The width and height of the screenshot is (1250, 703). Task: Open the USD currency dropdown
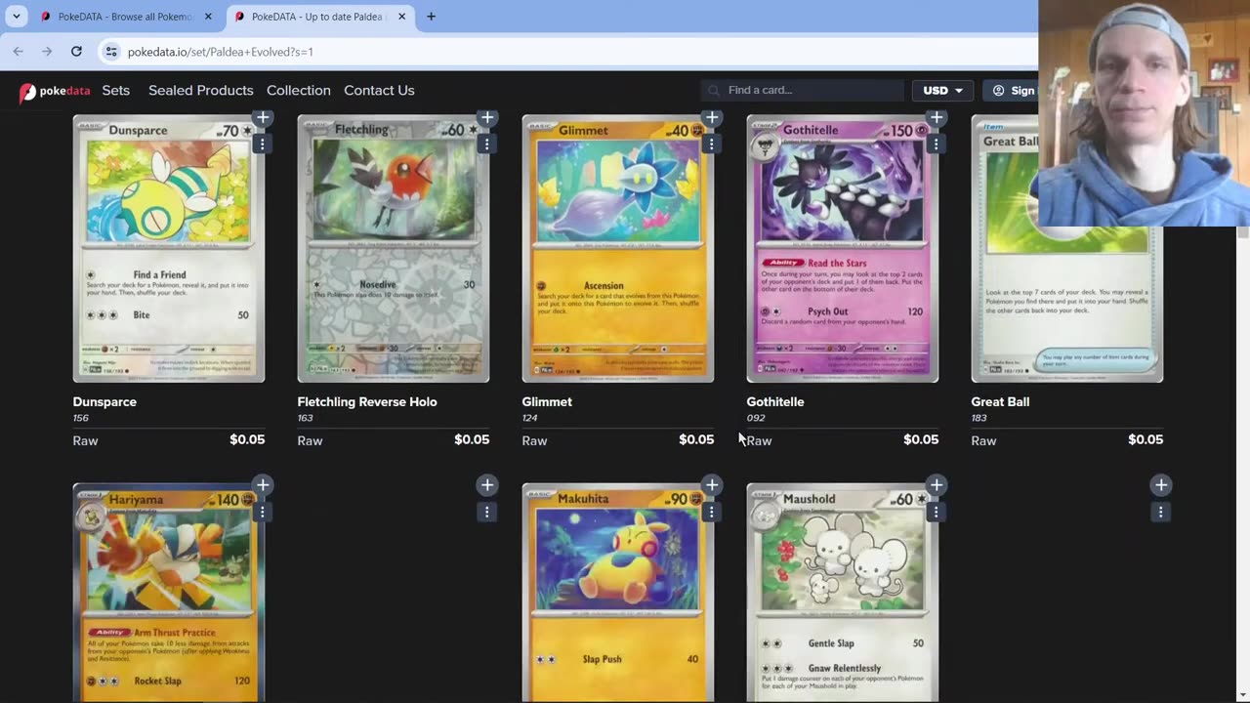(x=942, y=90)
